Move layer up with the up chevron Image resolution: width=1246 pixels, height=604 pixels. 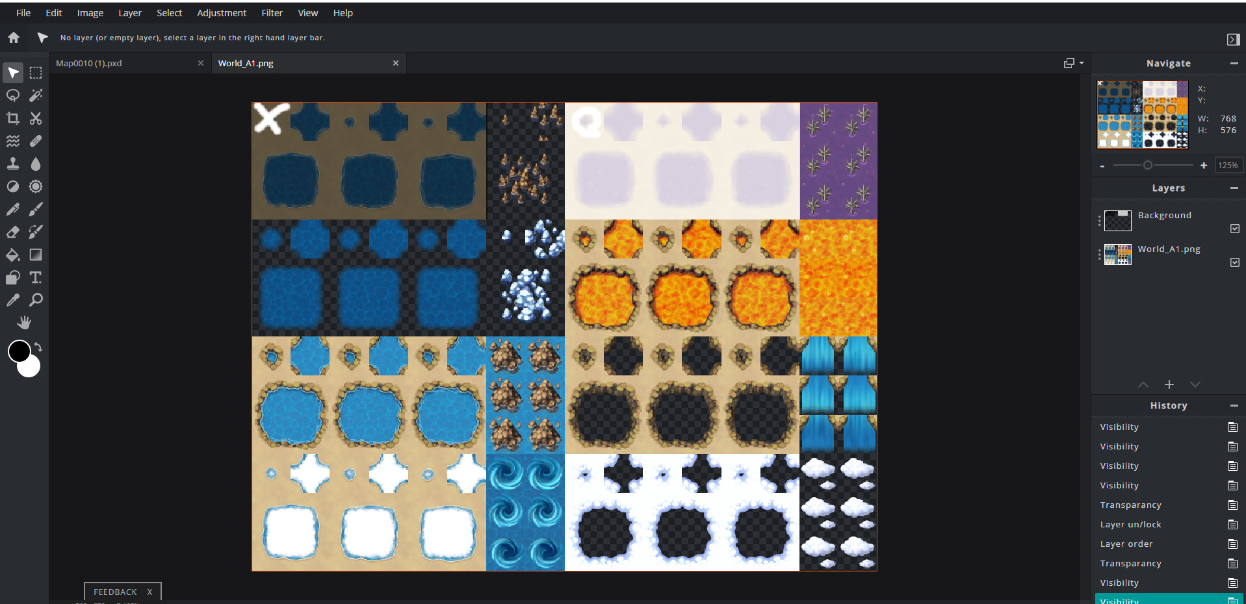(x=1143, y=384)
